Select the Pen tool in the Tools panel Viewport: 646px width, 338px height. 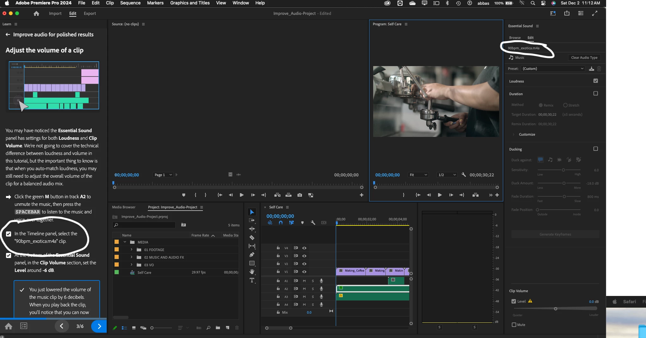252,255
